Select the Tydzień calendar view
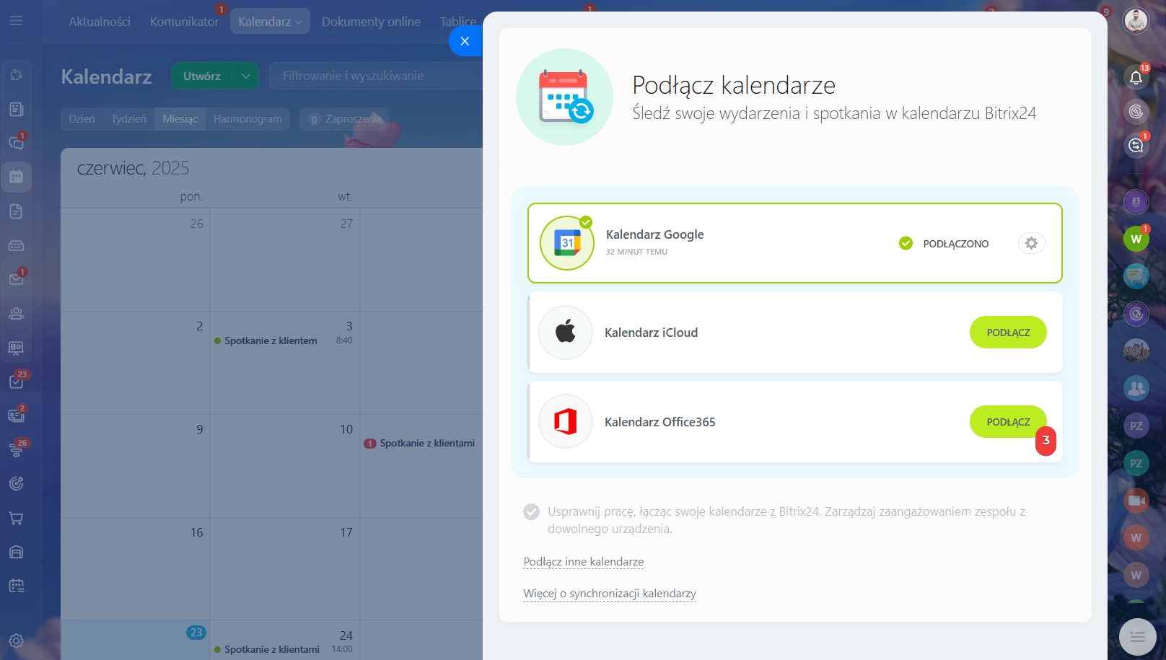This screenshot has width=1166, height=660. 128,119
